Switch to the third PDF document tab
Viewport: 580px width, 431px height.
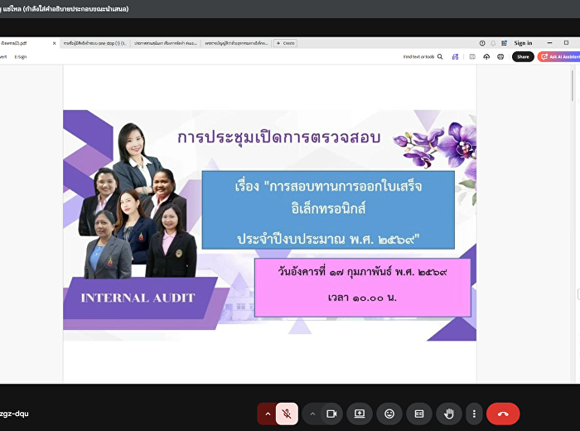coord(166,43)
